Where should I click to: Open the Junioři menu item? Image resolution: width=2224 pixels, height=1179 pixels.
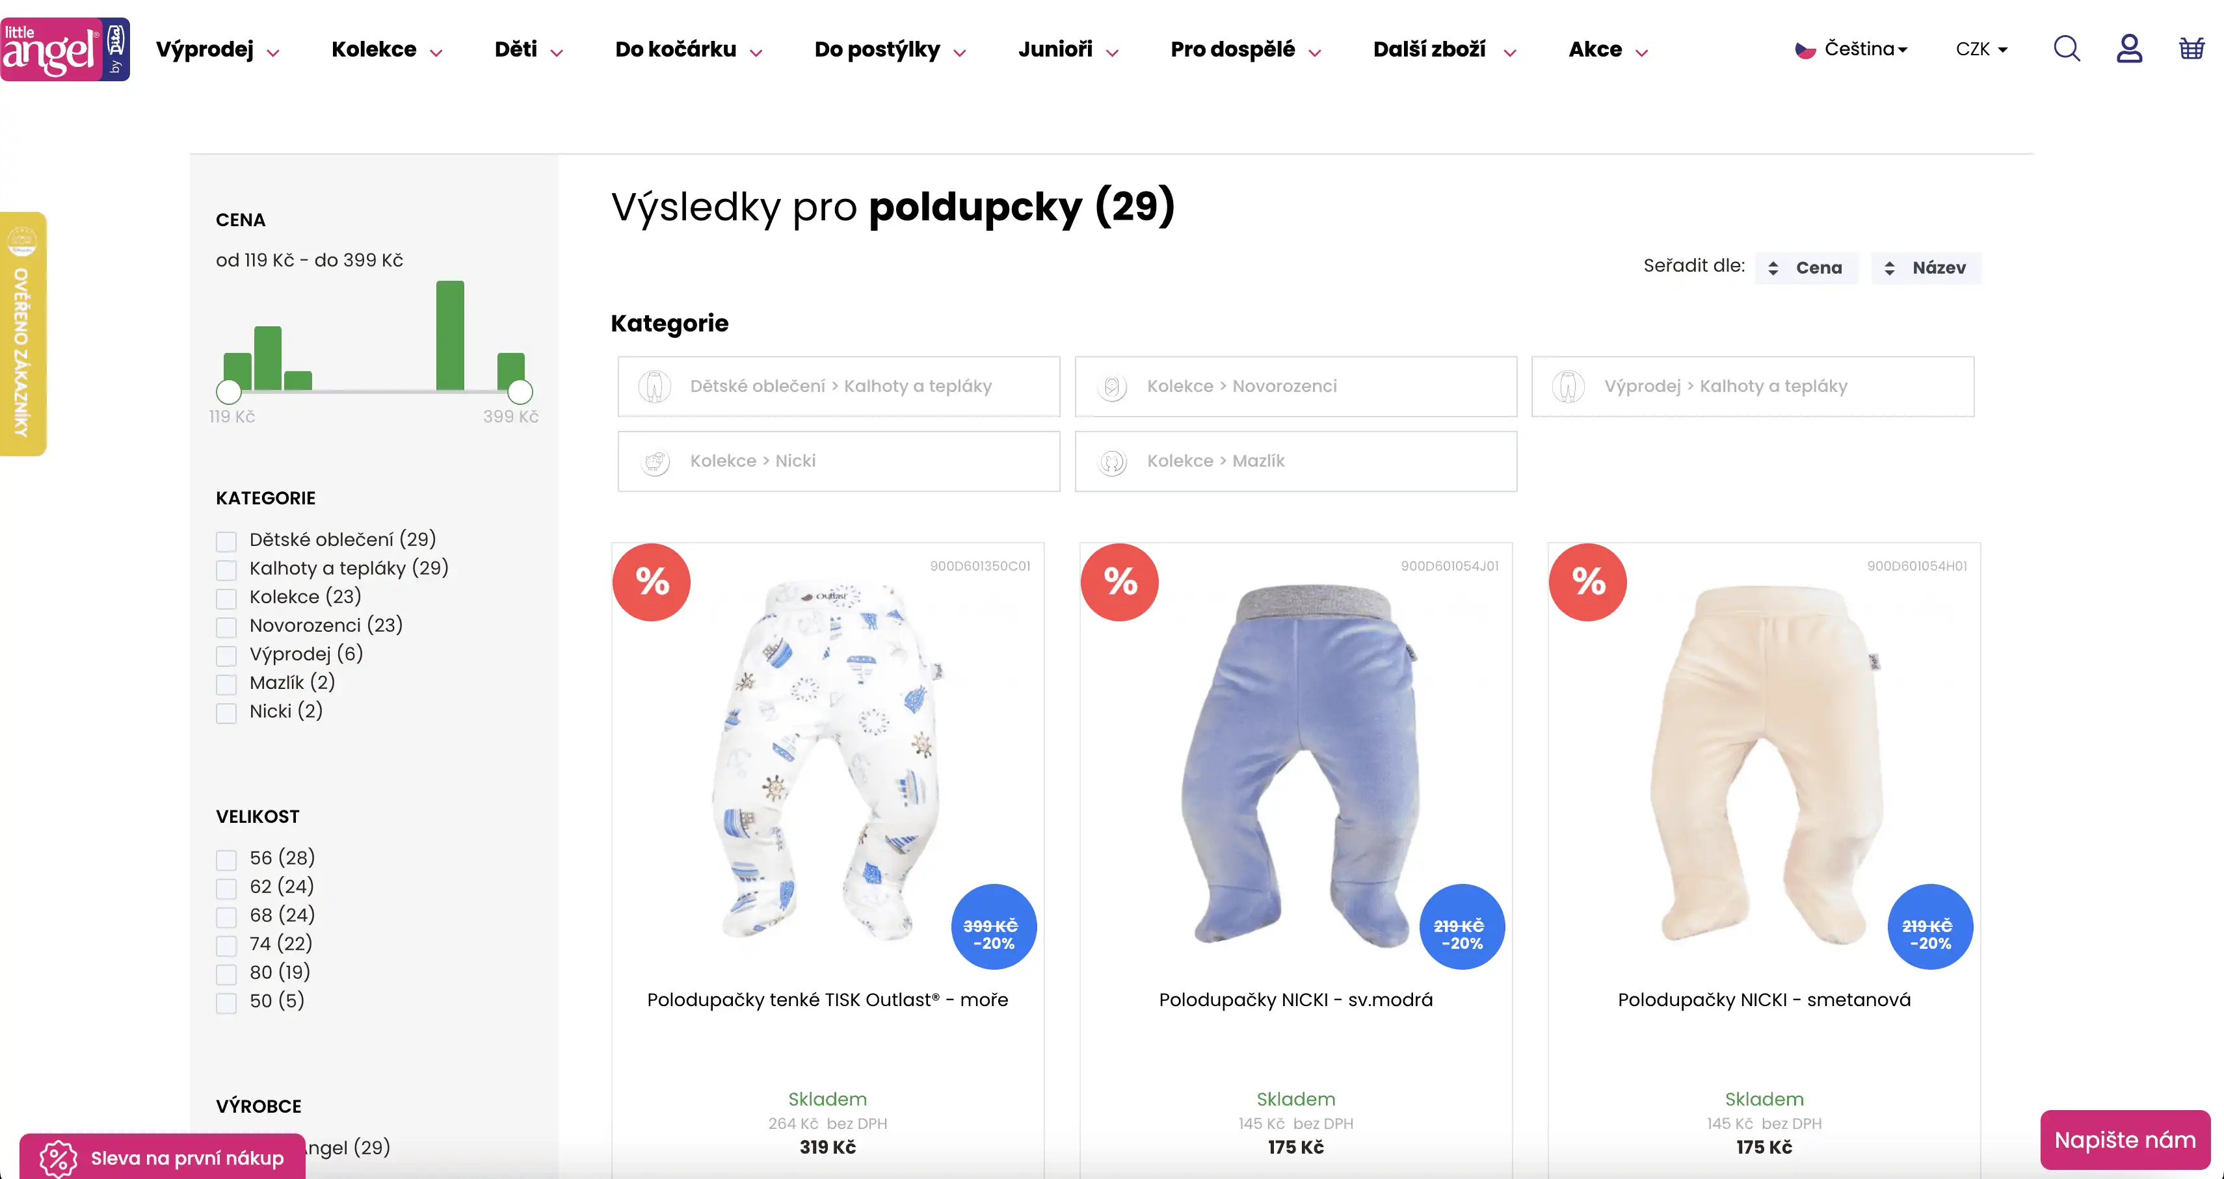coord(1055,49)
